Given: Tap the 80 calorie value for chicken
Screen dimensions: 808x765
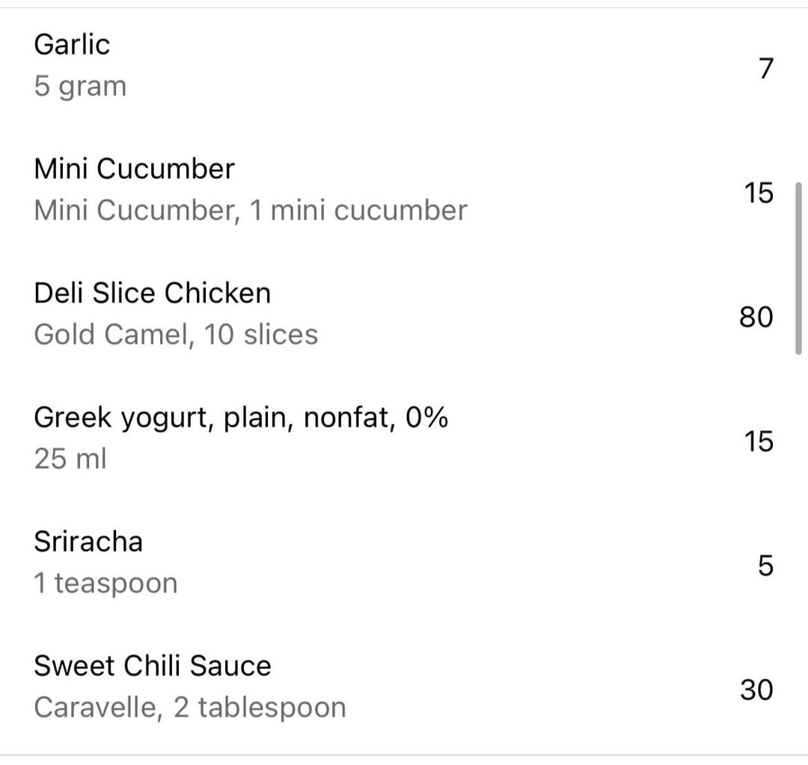Looking at the screenshot, I should click(756, 317).
